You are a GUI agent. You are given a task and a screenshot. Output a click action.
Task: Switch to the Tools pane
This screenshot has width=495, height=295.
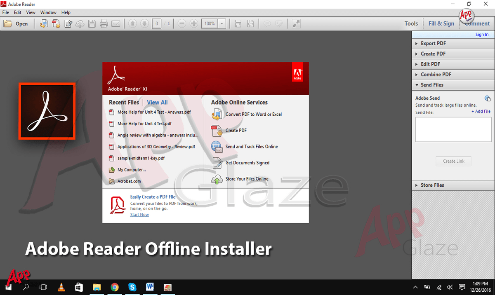click(x=411, y=23)
